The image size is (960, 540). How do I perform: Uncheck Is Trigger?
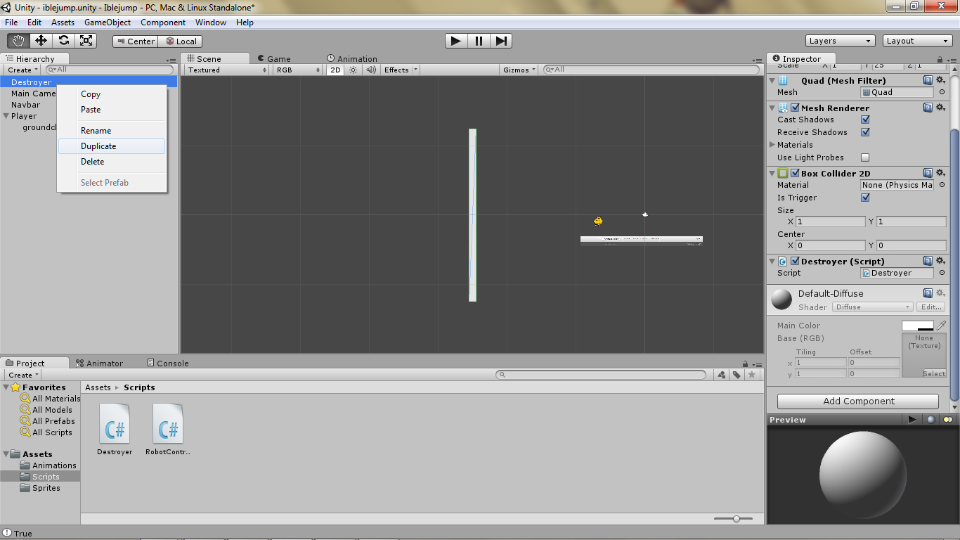pyautogui.click(x=865, y=198)
